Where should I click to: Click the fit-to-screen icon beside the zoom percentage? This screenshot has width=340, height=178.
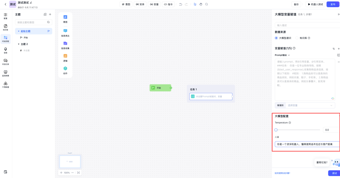click(x=78, y=173)
